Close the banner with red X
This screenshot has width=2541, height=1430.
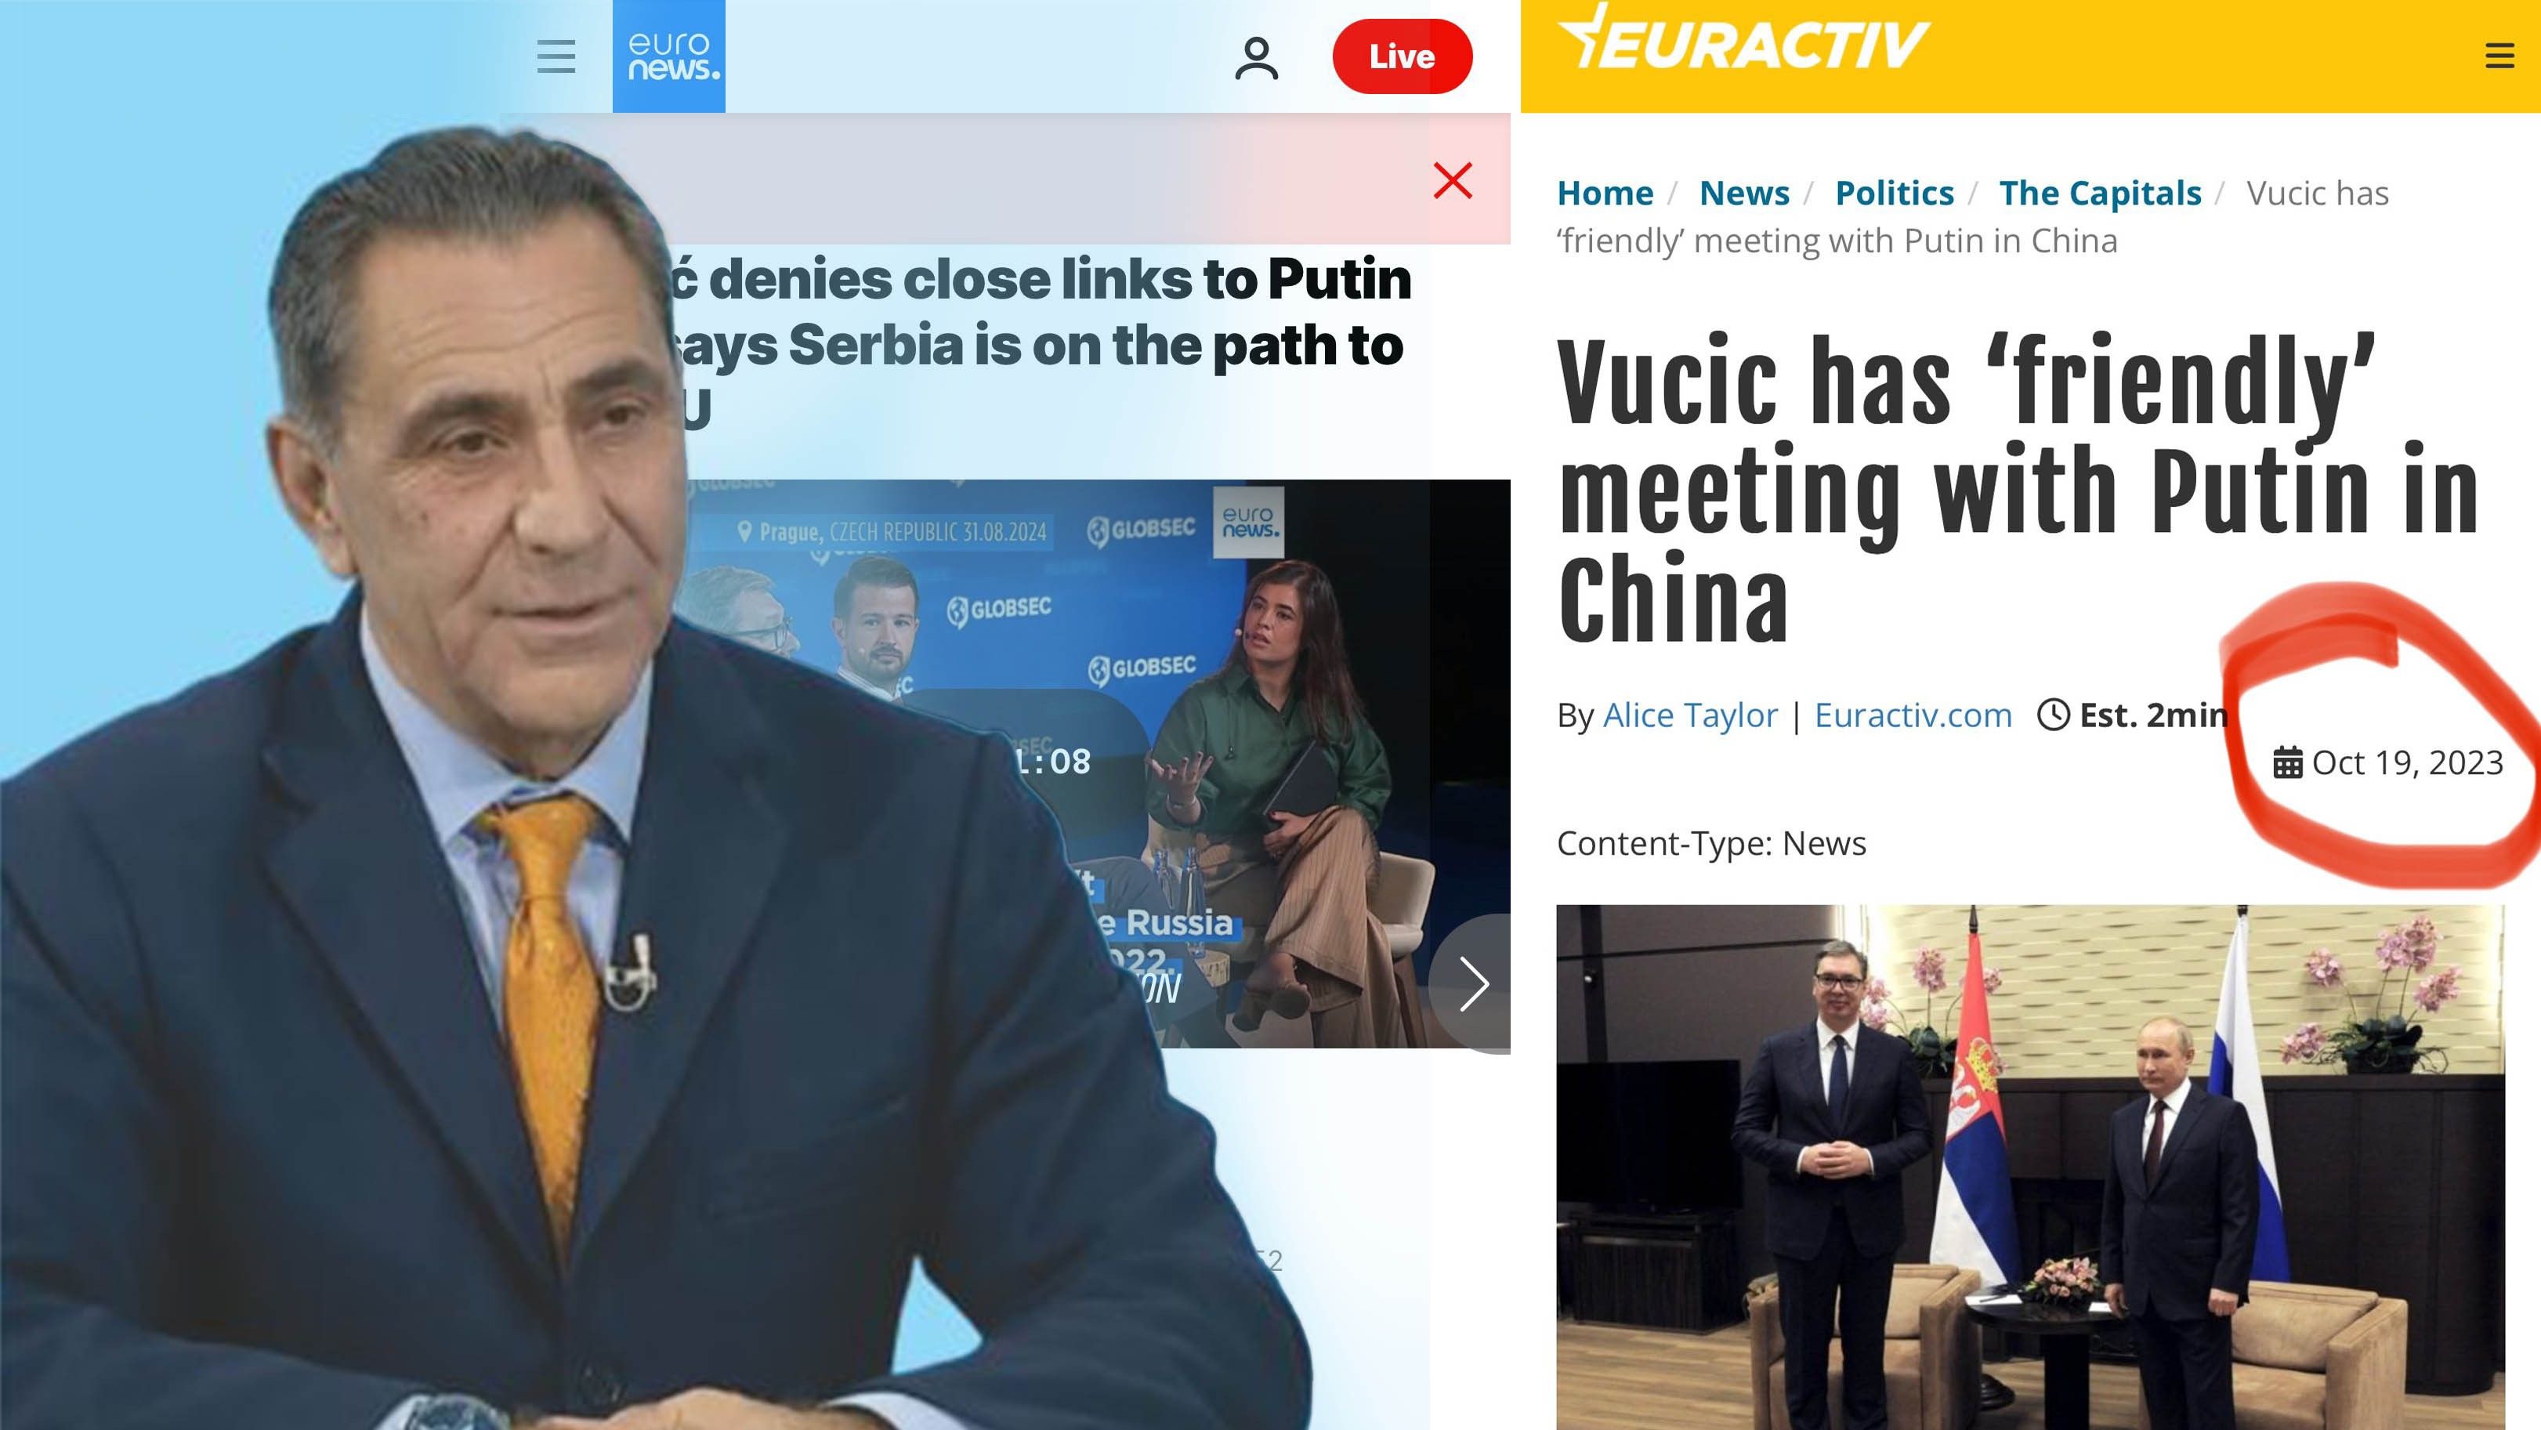[1453, 180]
